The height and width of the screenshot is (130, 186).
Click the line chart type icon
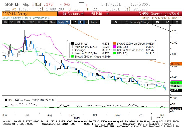click(x=74, y=22)
